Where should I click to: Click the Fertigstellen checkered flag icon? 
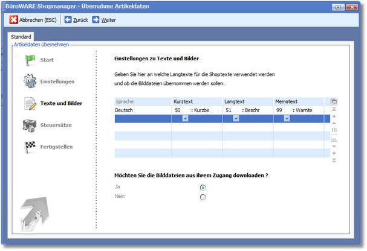(x=30, y=147)
